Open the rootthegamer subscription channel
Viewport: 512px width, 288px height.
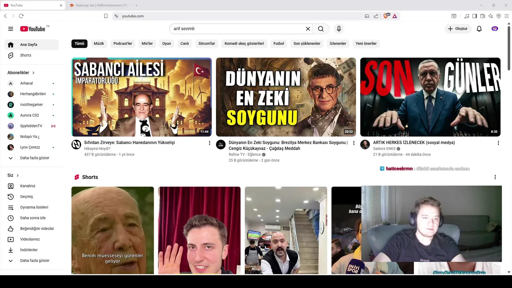(x=32, y=104)
